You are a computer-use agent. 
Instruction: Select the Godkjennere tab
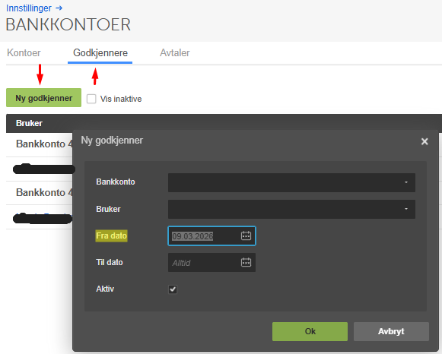pyautogui.click(x=100, y=52)
